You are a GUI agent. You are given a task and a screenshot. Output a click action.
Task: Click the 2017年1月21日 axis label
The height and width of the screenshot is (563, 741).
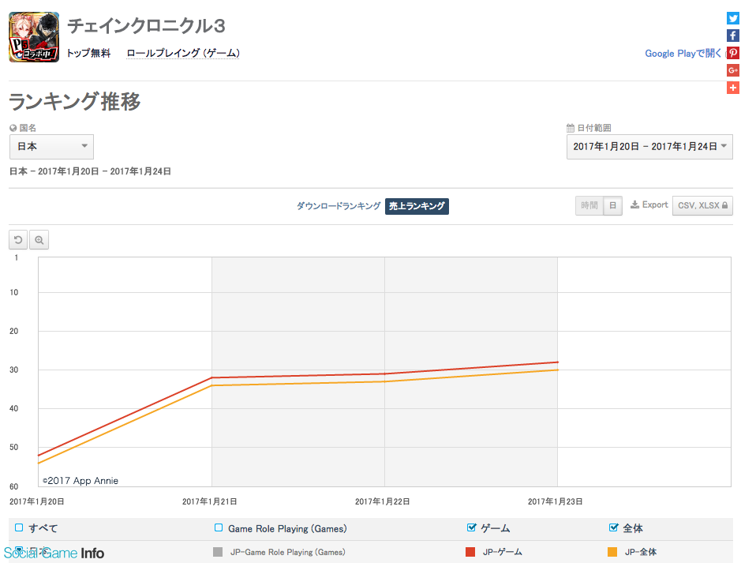coord(209,501)
